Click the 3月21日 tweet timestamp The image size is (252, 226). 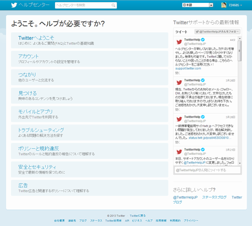tap(230, 150)
